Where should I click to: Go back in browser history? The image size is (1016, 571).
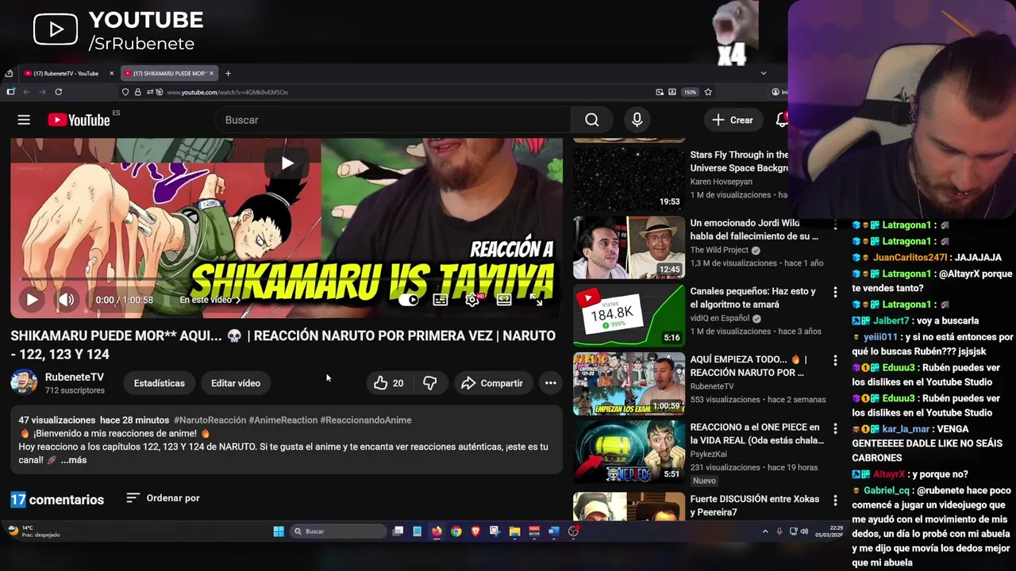click(x=26, y=92)
